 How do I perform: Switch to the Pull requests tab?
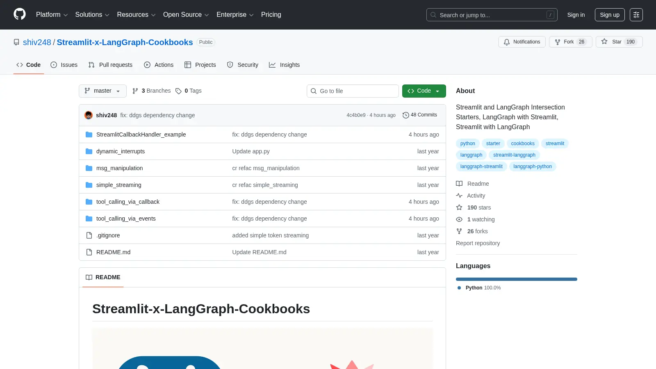point(110,65)
